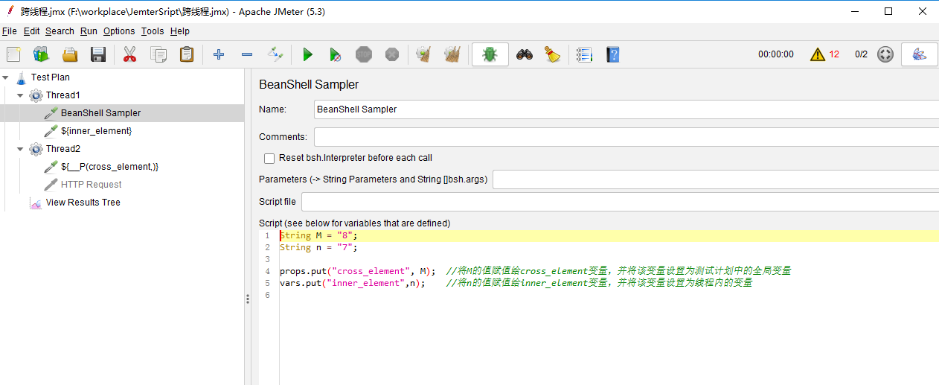Clear all results with double broom icon
The width and height of the screenshot is (939, 385).
452,54
